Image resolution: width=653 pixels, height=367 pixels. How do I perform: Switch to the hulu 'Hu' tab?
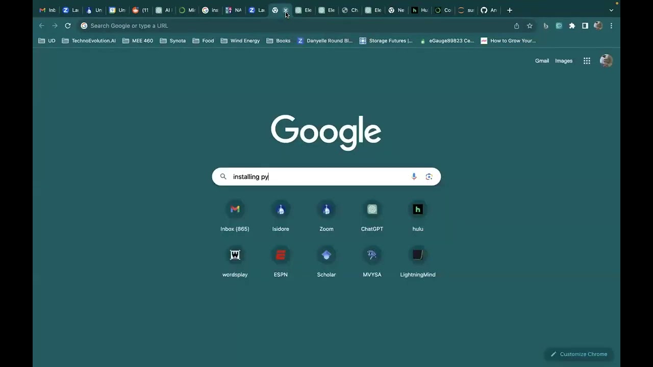[419, 10]
